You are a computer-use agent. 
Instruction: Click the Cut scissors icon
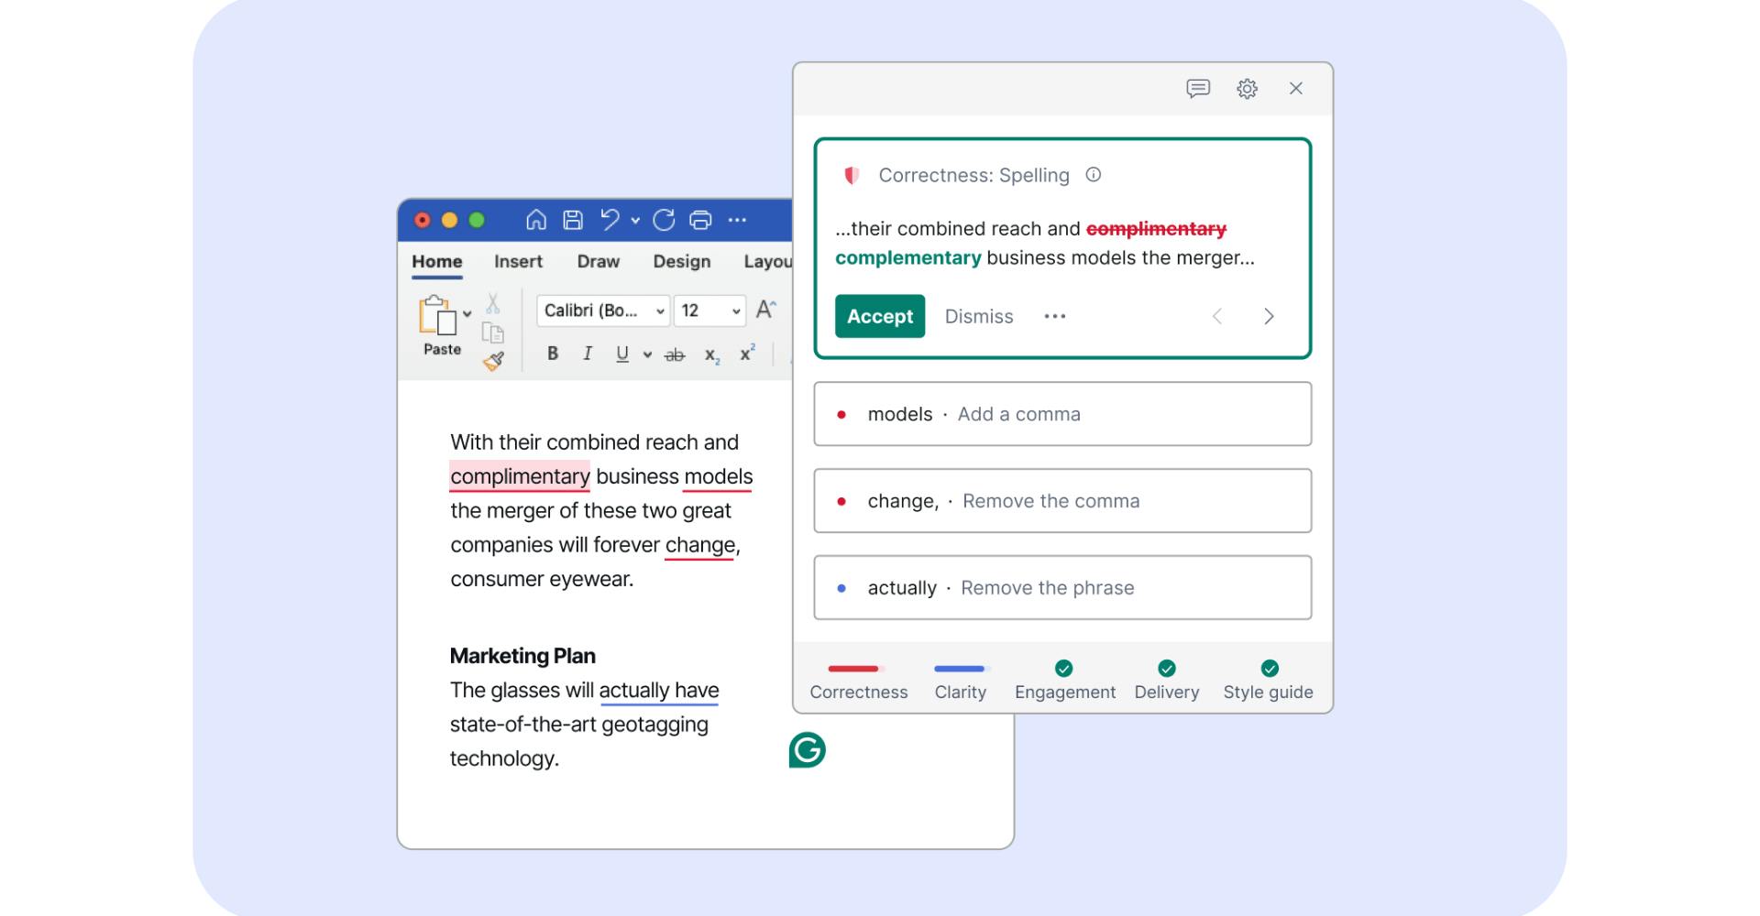click(491, 301)
